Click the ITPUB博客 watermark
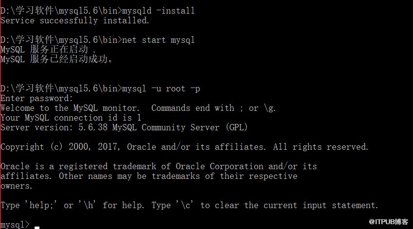 click(388, 222)
